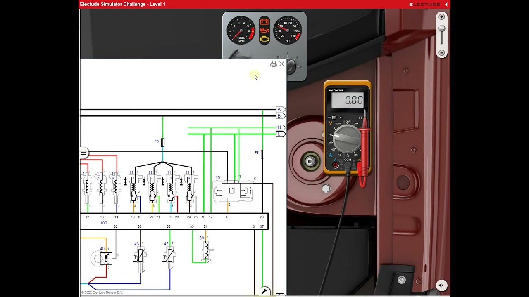Screen dimensions: 529x297
Task: Click ECU pin 32 label
Action: click(116, 226)
